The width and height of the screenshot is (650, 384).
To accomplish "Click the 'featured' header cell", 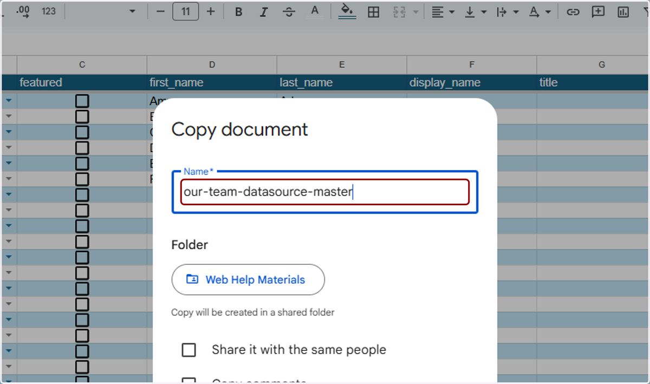I will [82, 83].
